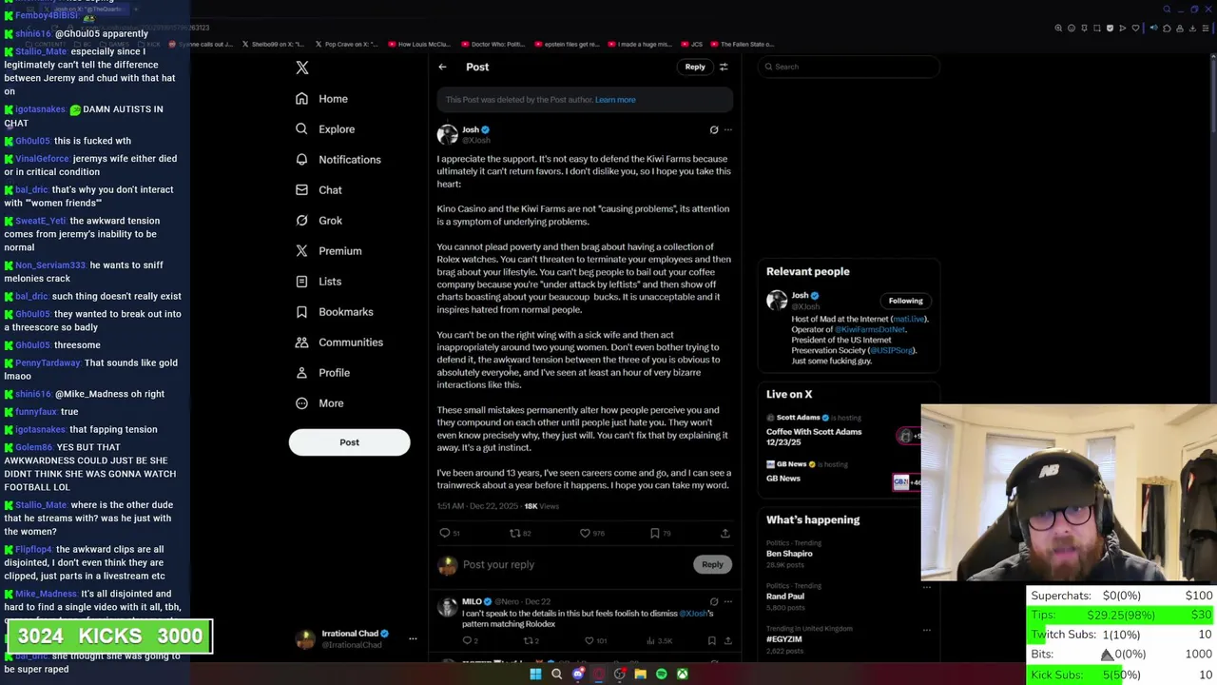Image resolution: width=1217 pixels, height=685 pixels.
Task: Open the @USIPSorg link in bio
Action: pos(892,350)
